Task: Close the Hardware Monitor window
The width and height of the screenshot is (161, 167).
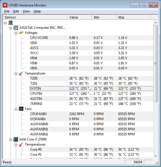Action: 153,5
